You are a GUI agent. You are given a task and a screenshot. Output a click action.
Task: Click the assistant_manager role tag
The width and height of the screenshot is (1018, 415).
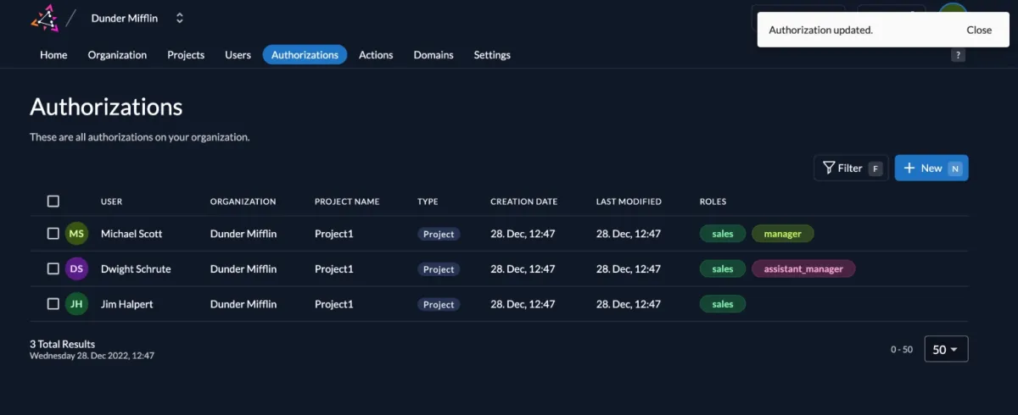click(803, 269)
